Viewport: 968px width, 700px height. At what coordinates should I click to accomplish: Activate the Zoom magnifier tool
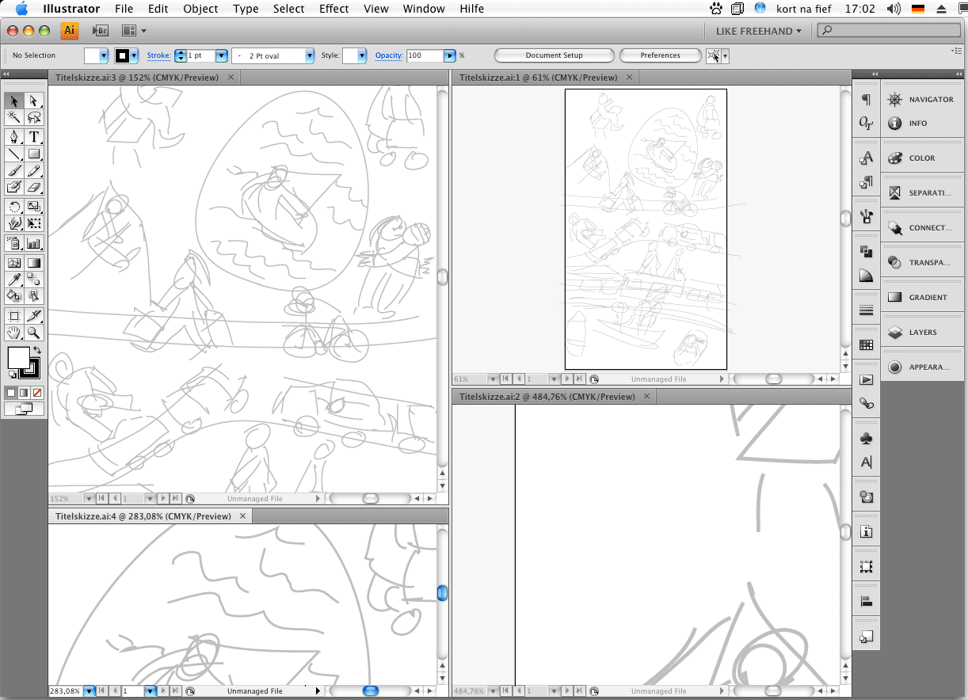(34, 333)
